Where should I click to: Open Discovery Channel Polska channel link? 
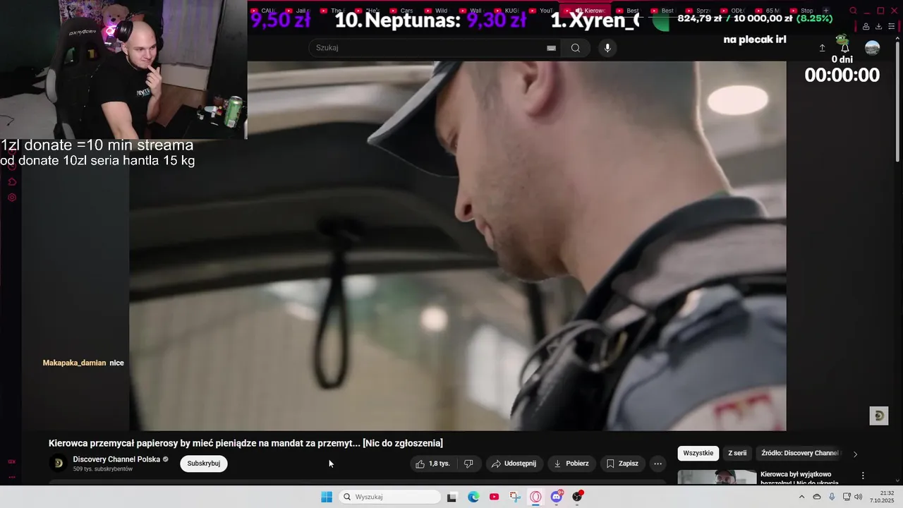116,459
